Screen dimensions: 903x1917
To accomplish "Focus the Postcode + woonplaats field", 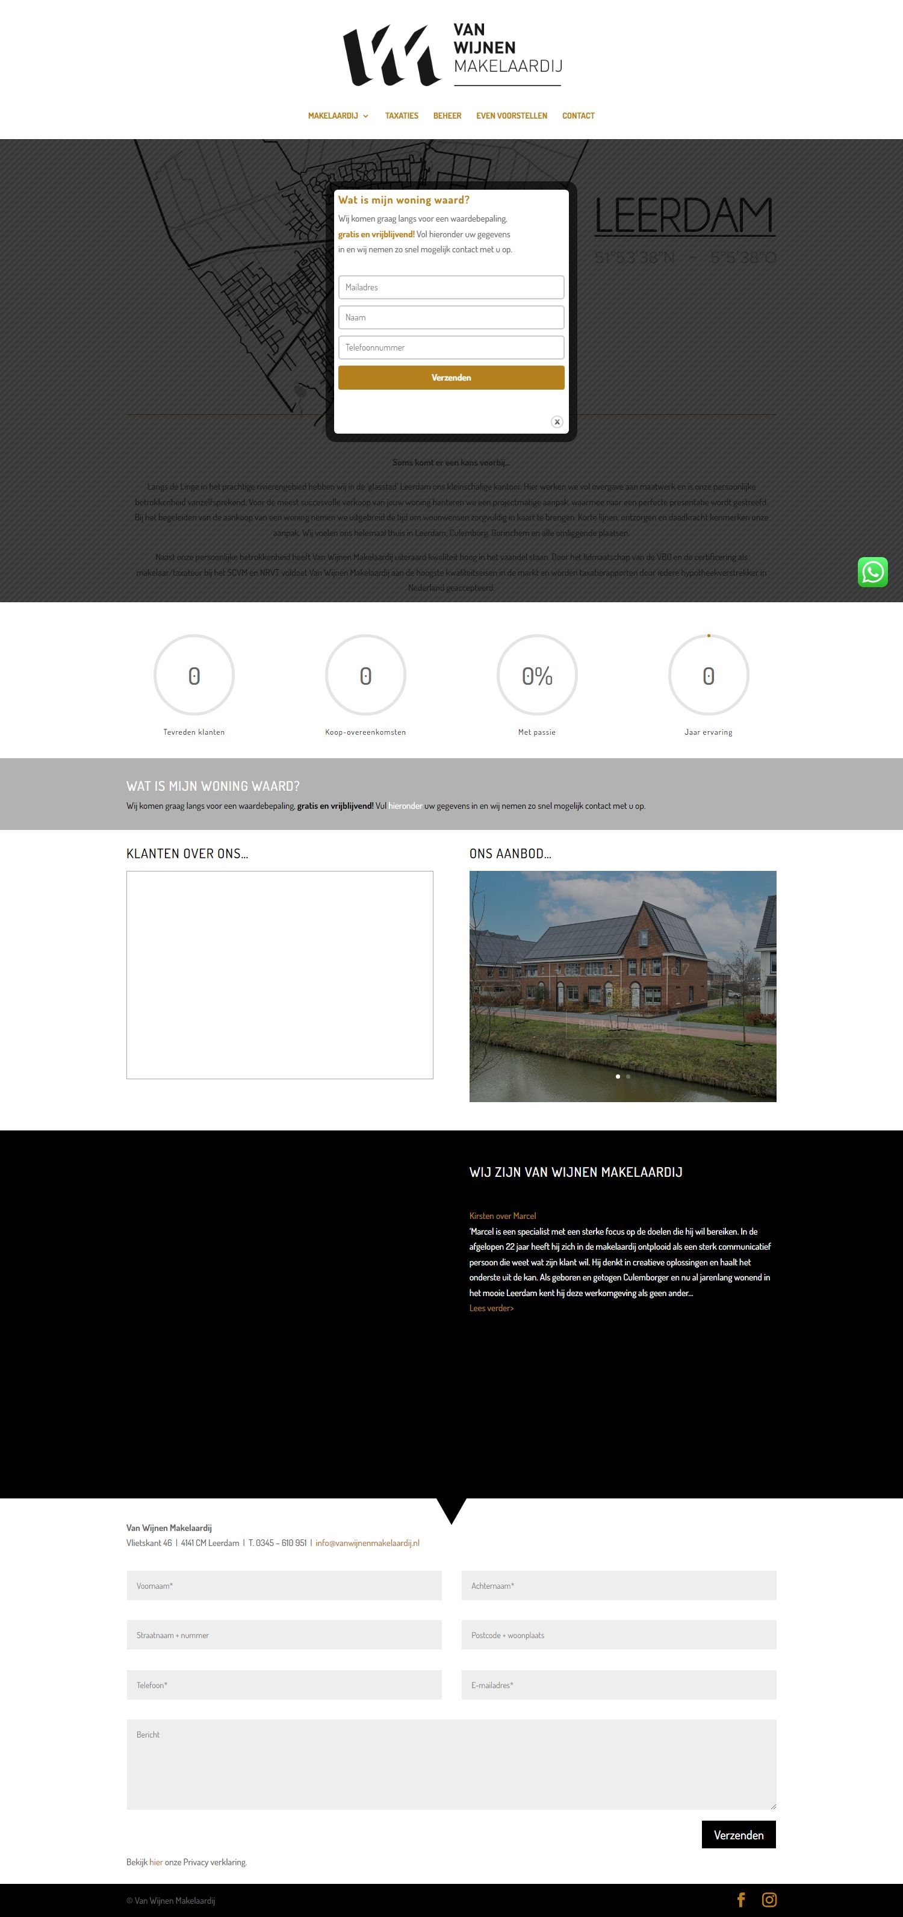I will point(619,1635).
